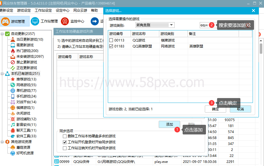The width and height of the screenshot is (264, 166).
Task: Sort by 游戏名称 header in 选择游戏 dialog
Action: [x=145, y=34]
